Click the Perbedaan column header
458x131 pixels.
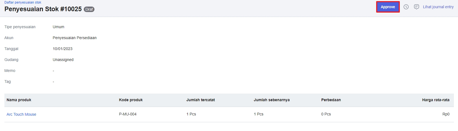click(331, 100)
